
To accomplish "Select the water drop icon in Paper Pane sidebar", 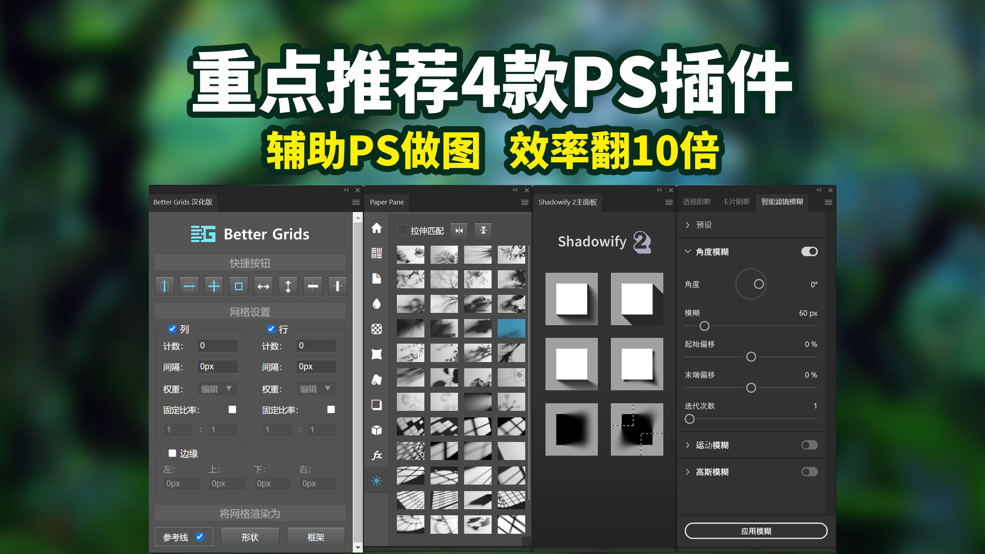I will pyautogui.click(x=377, y=304).
